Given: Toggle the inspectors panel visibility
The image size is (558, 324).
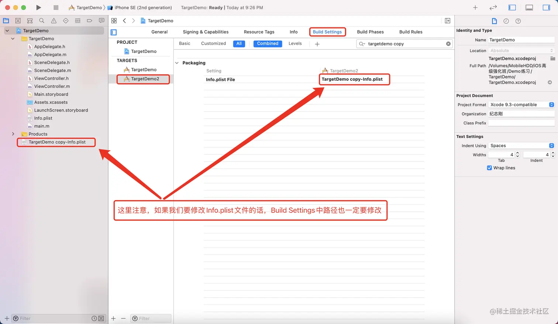Looking at the screenshot, I should (546, 7).
